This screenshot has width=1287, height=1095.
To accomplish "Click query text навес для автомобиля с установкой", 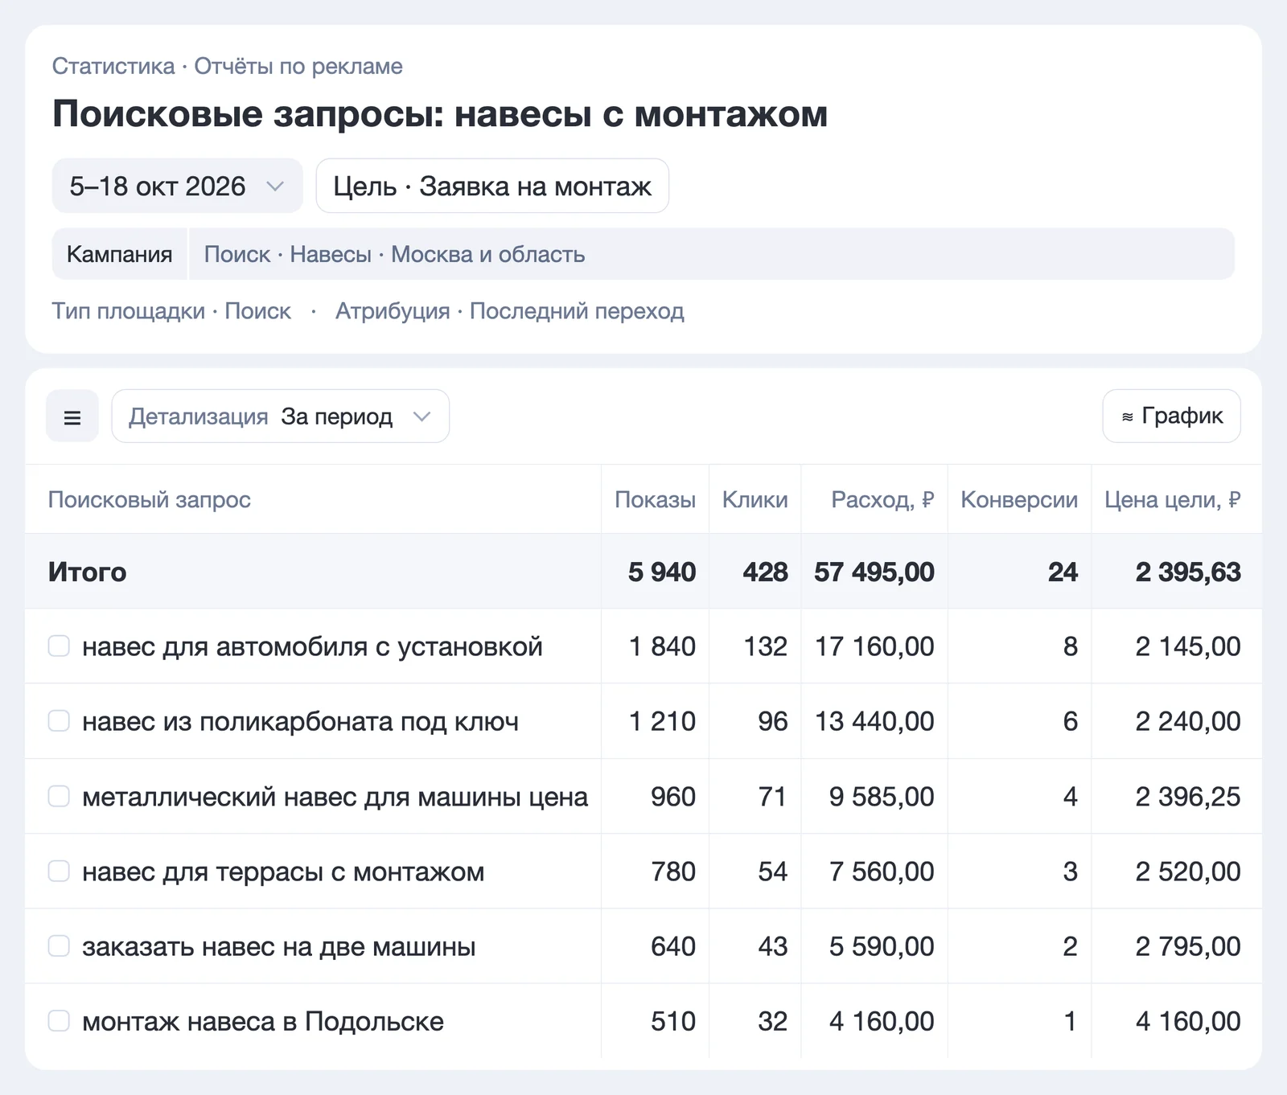I will click(312, 646).
